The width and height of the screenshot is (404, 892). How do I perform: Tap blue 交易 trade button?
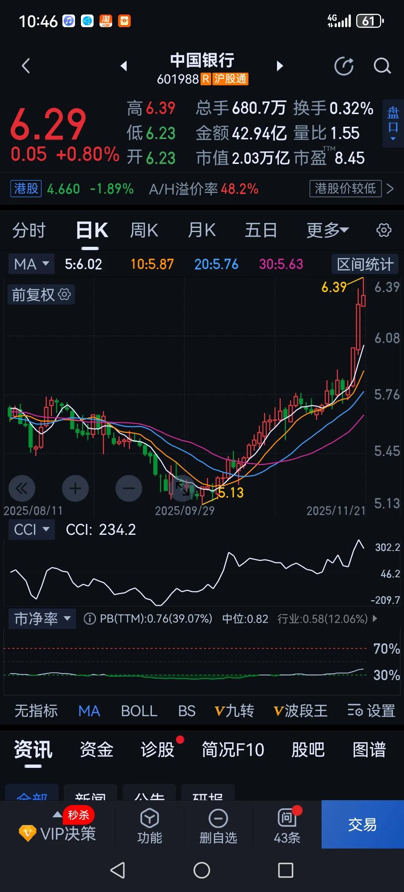362,824
